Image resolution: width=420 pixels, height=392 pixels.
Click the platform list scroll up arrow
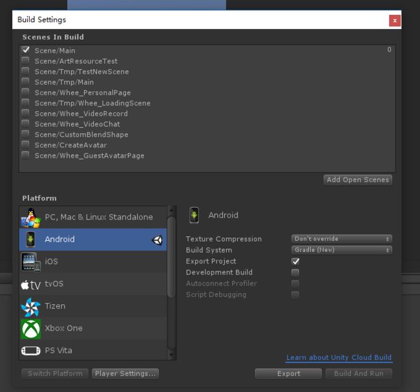tap(171, 211)
